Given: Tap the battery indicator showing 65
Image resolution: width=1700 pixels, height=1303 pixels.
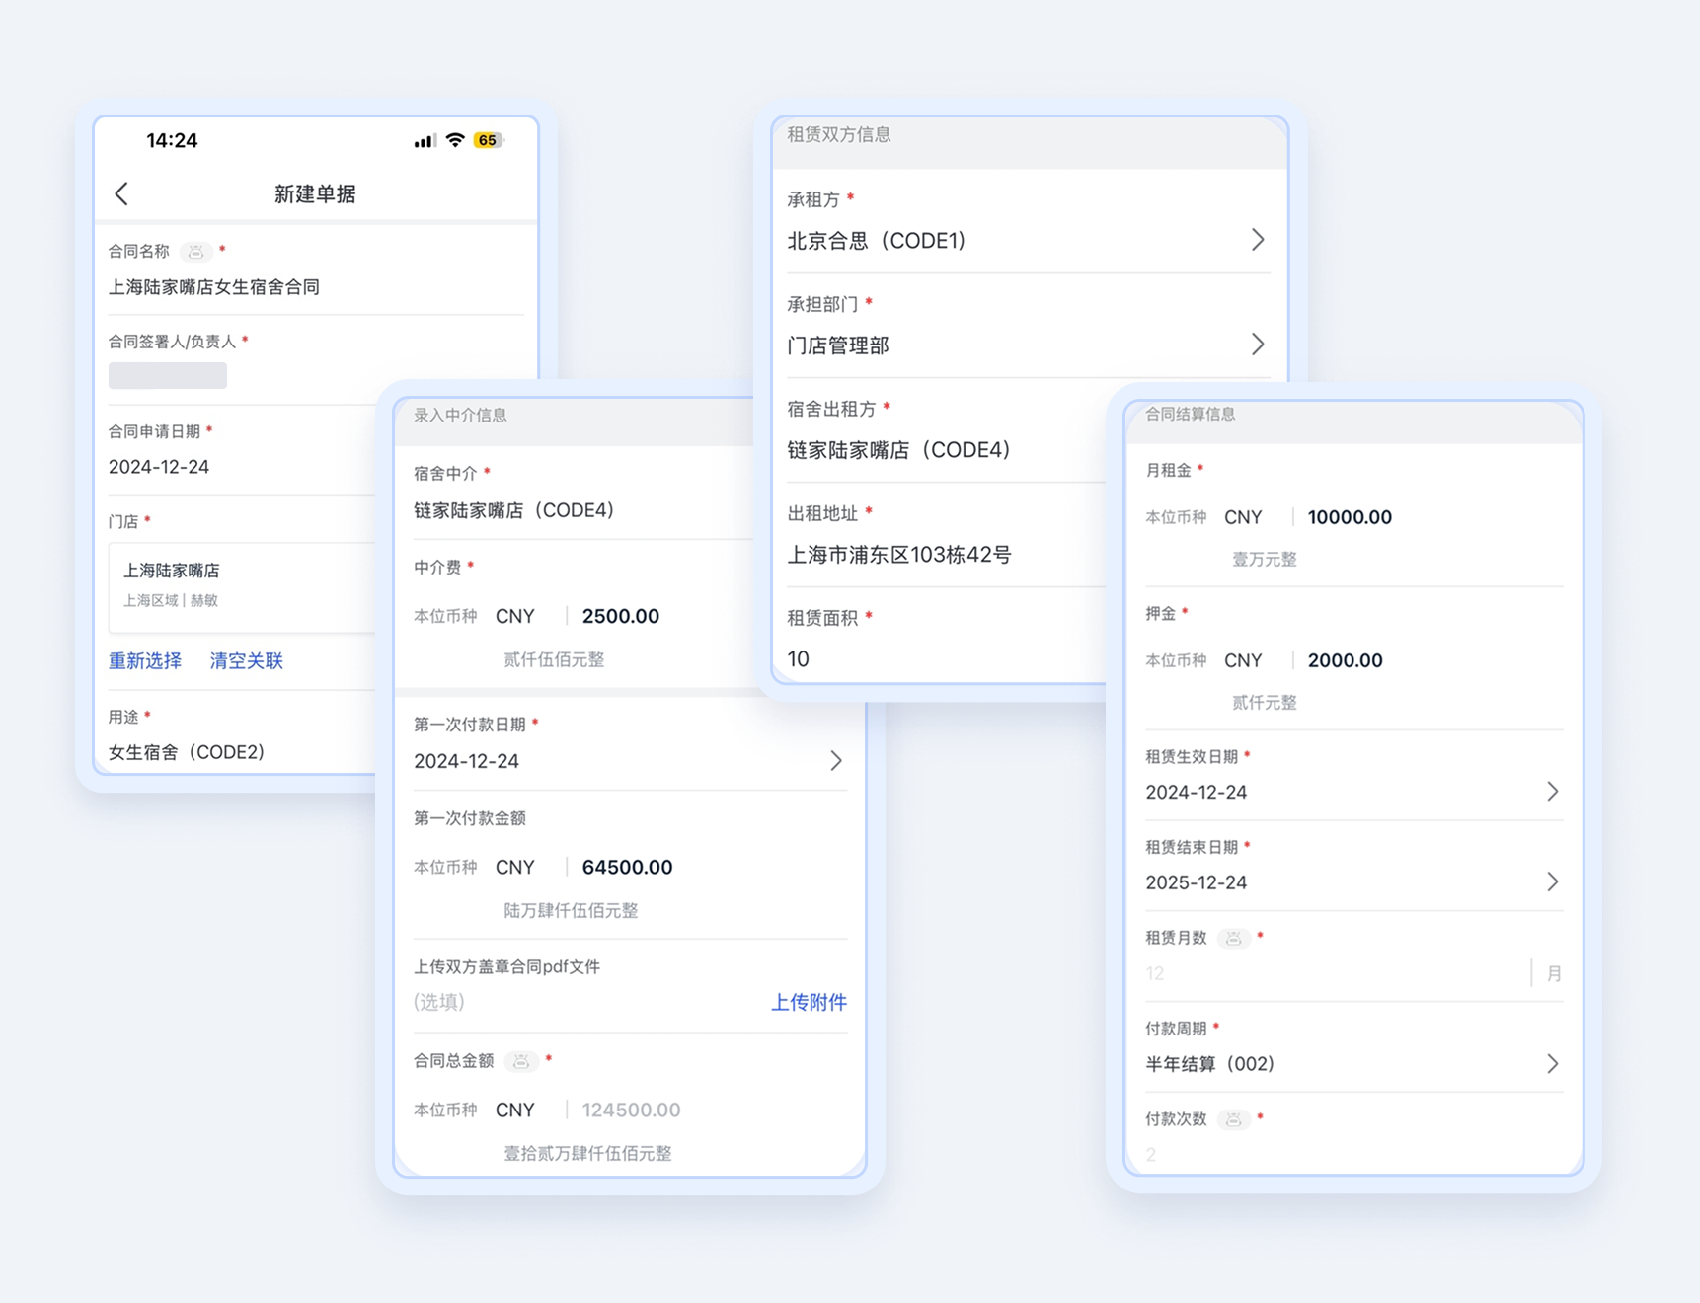Looking at the screenshot, I should pos(488,140).
